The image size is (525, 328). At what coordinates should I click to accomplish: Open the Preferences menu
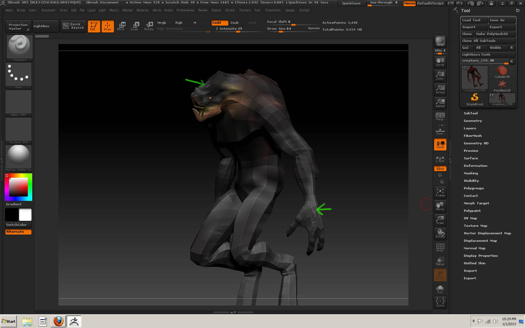pyautogui.click(x=185, y=10)
